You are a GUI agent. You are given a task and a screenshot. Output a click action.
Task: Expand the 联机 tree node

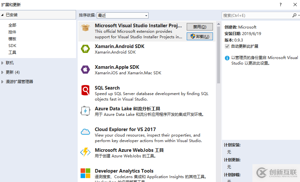pos(3,63)
